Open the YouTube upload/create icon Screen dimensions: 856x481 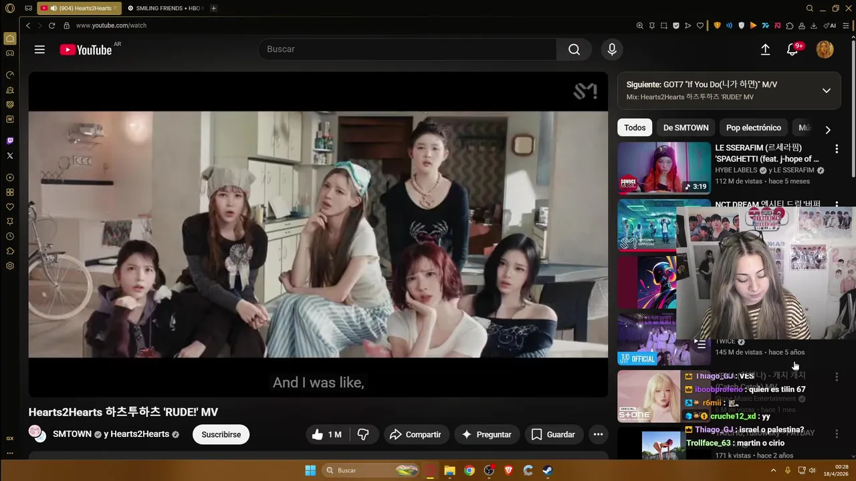pos(766,49)
